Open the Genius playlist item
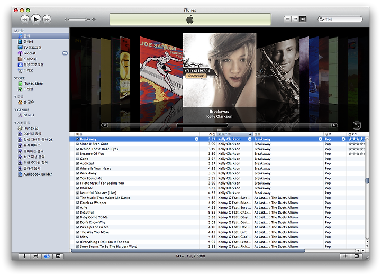381x276 pixels. 40,115
